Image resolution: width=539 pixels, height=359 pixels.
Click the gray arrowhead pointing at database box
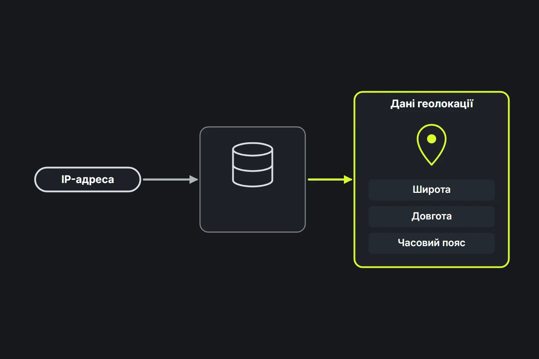(194, 179)
